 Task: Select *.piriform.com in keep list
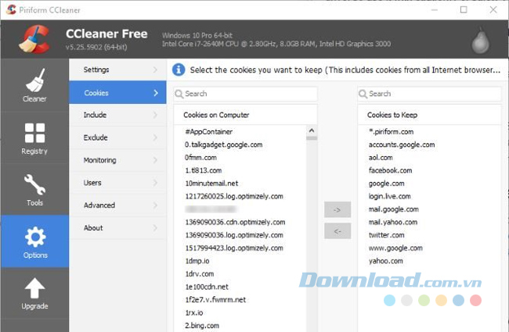pos(391,132)
